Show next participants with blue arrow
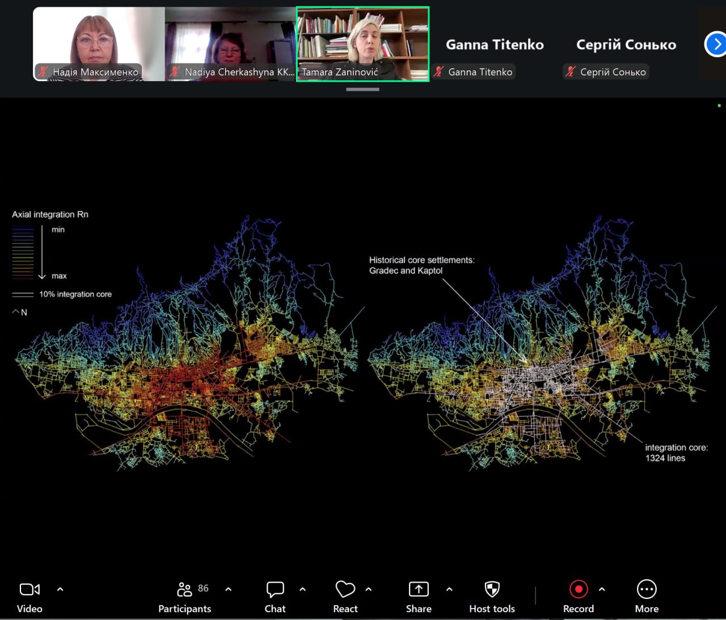 (x=716, y=44)
